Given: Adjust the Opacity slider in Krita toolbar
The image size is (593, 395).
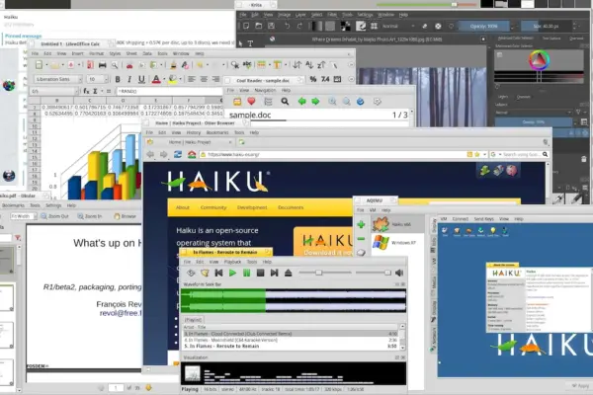Looking at the screenshot, I should [x=483, y=26].
